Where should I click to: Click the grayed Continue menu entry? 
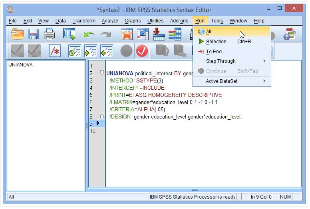coord(232,71)
